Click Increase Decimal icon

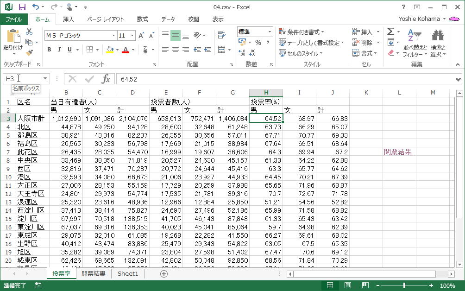point(242,53)
